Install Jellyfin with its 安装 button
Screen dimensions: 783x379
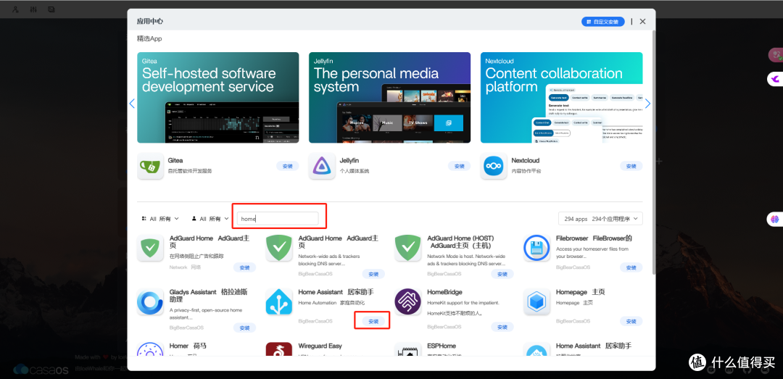coord(460,166)
